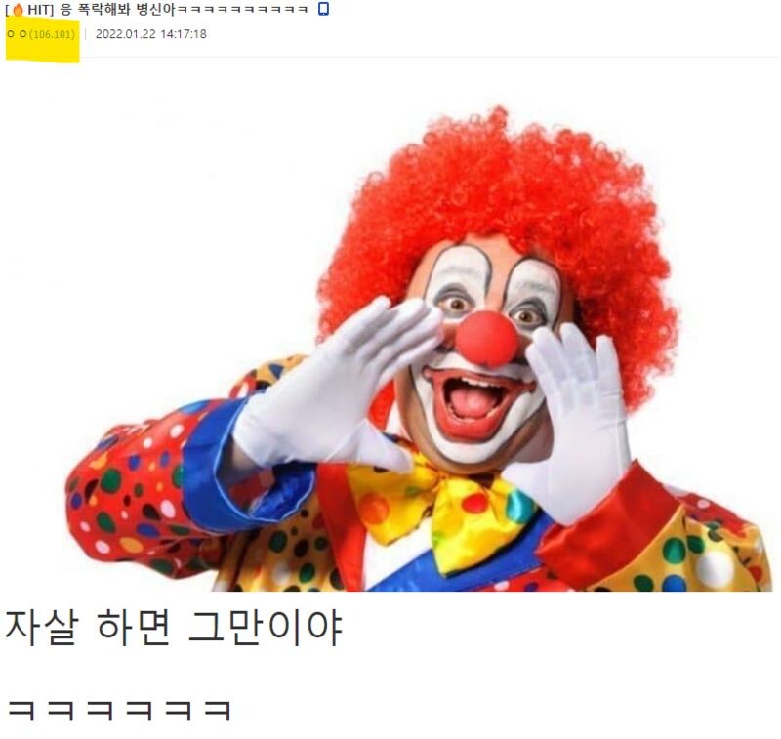The height and width of the screenshot is (739, 781).
Task: Open the post title starting with 응 폭락해봐
Action: point(184,9)
